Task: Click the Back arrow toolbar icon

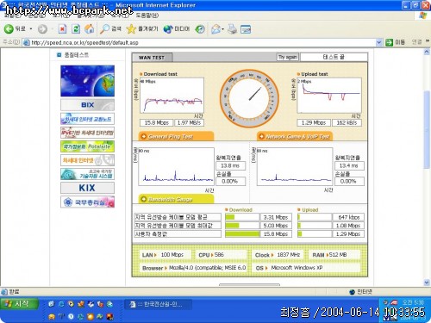Action: (x=9, y=28)
